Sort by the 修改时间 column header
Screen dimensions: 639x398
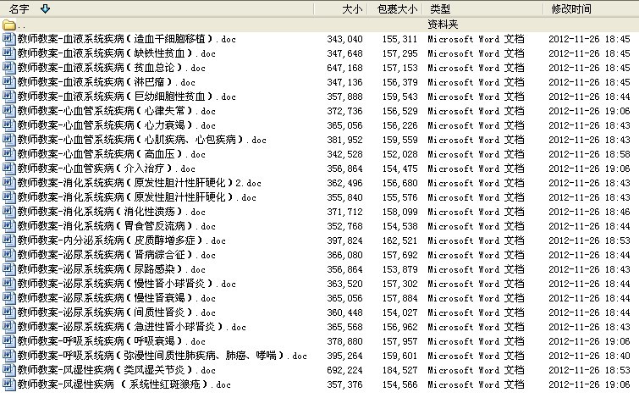tap(571, 8)
